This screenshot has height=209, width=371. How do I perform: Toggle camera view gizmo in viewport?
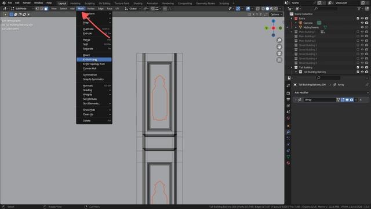click(x=279, y=53)
